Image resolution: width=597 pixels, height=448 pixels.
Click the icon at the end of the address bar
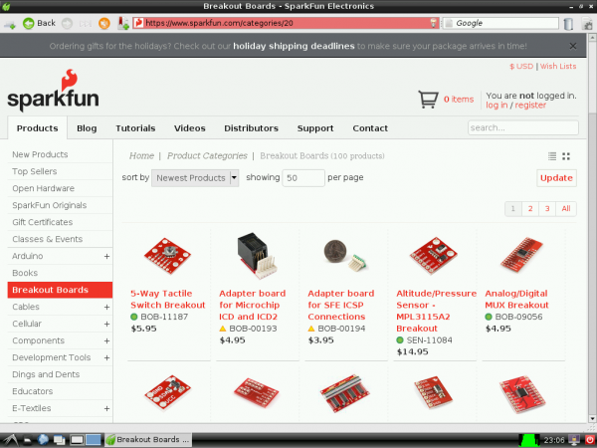[433, 23]
